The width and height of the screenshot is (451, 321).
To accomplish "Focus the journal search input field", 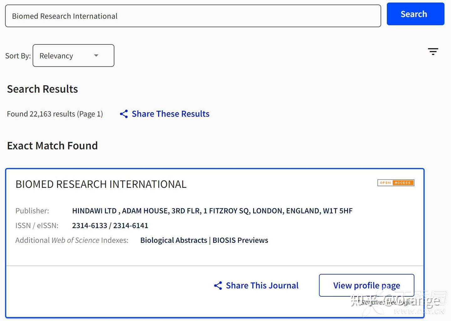I will pyautogui.click(x=193, y=16).
